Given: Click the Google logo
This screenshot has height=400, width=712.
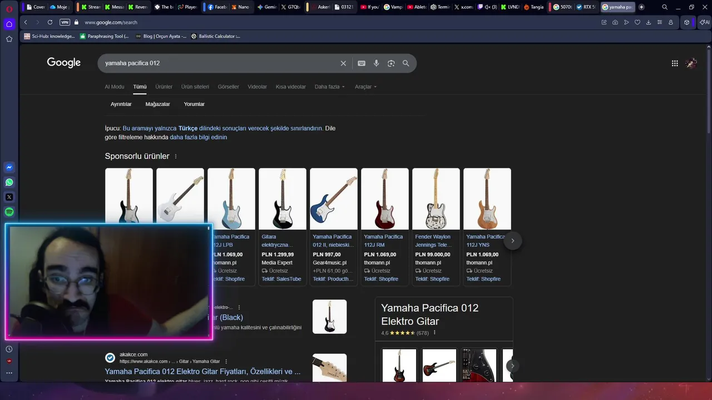Looking at the screenshot, I should [64, 63].
